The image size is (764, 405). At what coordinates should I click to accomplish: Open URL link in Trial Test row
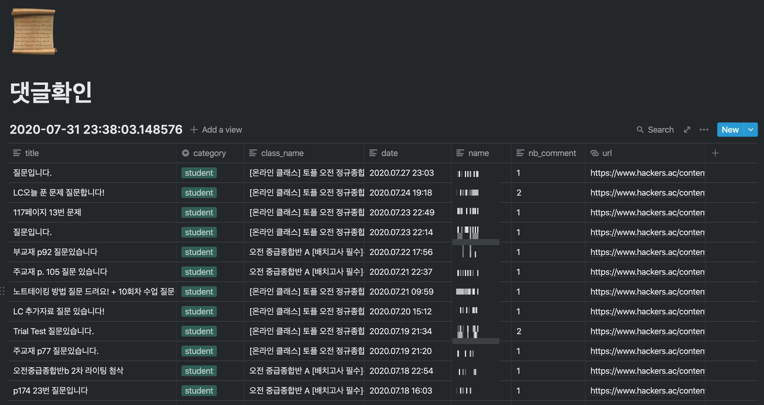pos(647,331)
